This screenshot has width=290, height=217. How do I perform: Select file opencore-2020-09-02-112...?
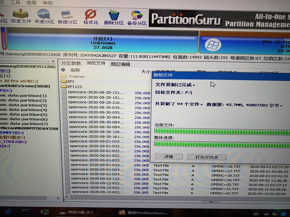tap(97, 179)
